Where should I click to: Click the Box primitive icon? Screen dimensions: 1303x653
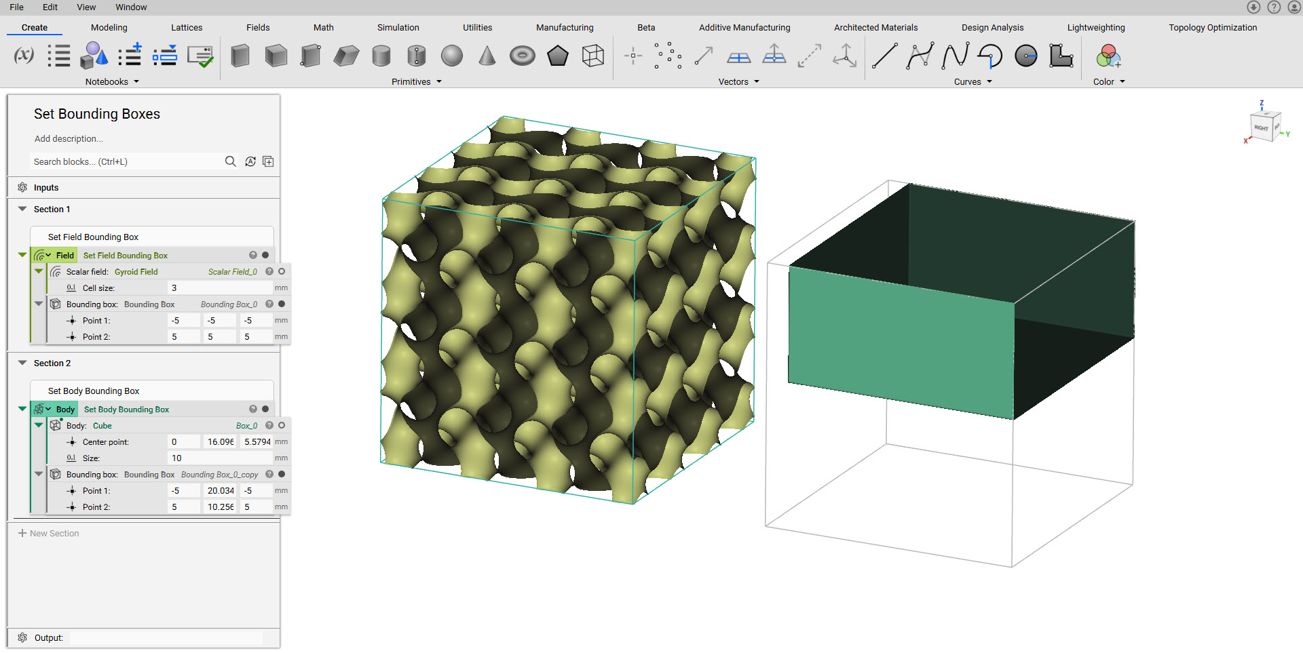pos(240,56)
